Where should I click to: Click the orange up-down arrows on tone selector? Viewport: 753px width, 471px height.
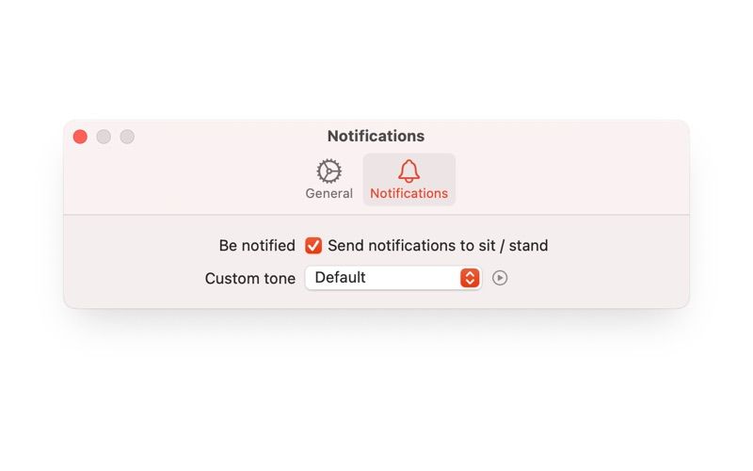(470, 278)
